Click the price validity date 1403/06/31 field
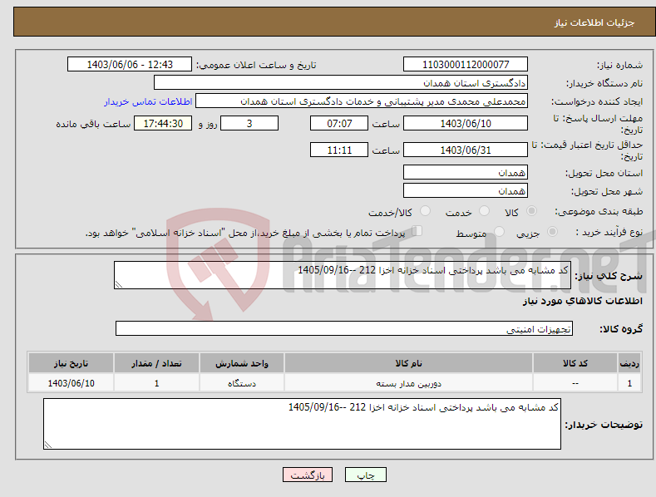The width and height of the screenshot is (656, 497). 466,150
